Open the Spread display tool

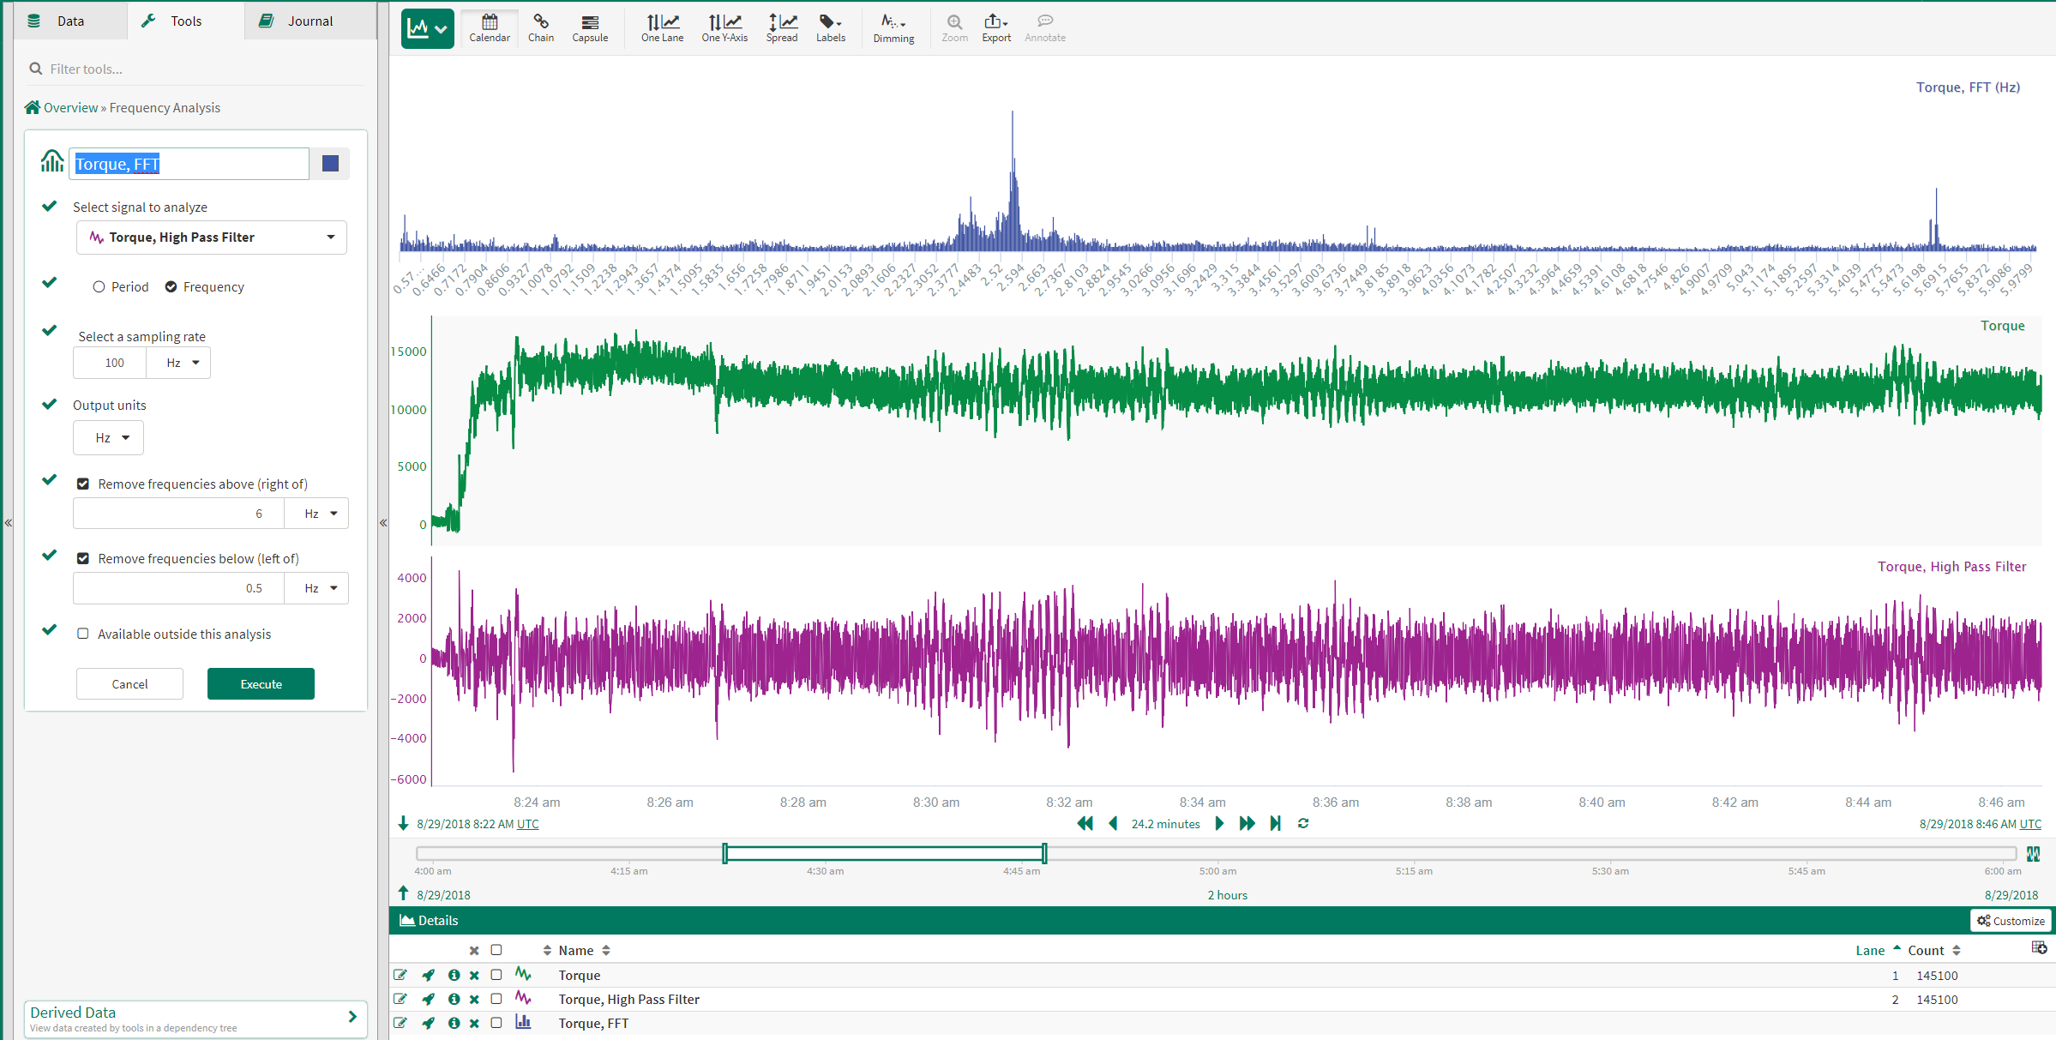[781, 28]
